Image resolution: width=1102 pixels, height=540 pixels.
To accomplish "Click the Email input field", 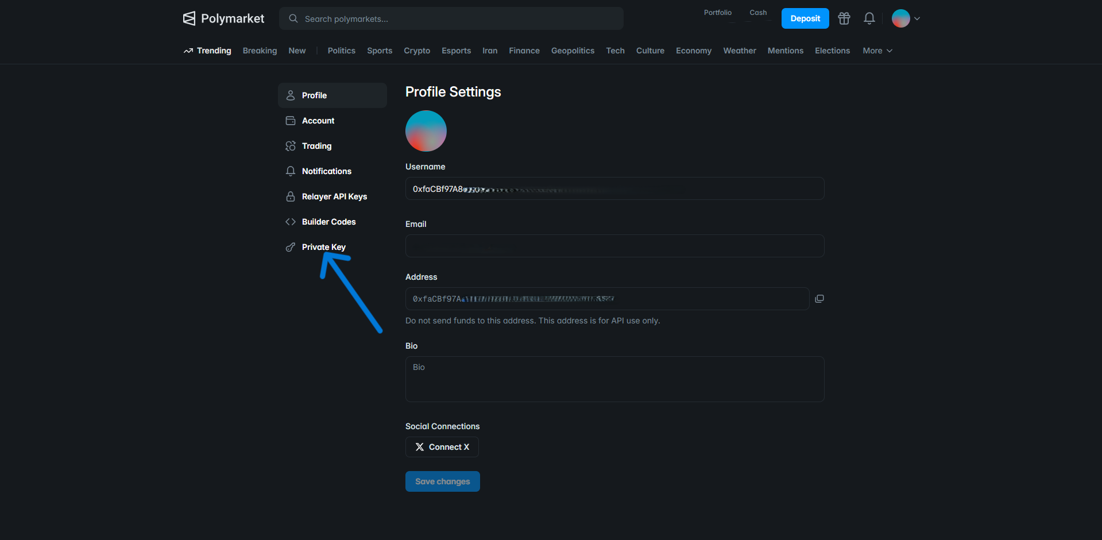I will 615,246.
